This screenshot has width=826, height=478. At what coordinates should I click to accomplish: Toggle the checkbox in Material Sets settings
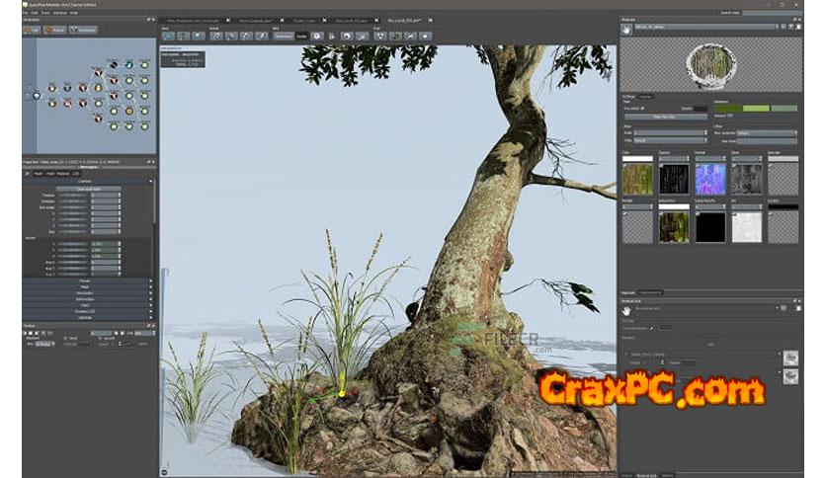[x=651, y=327]
